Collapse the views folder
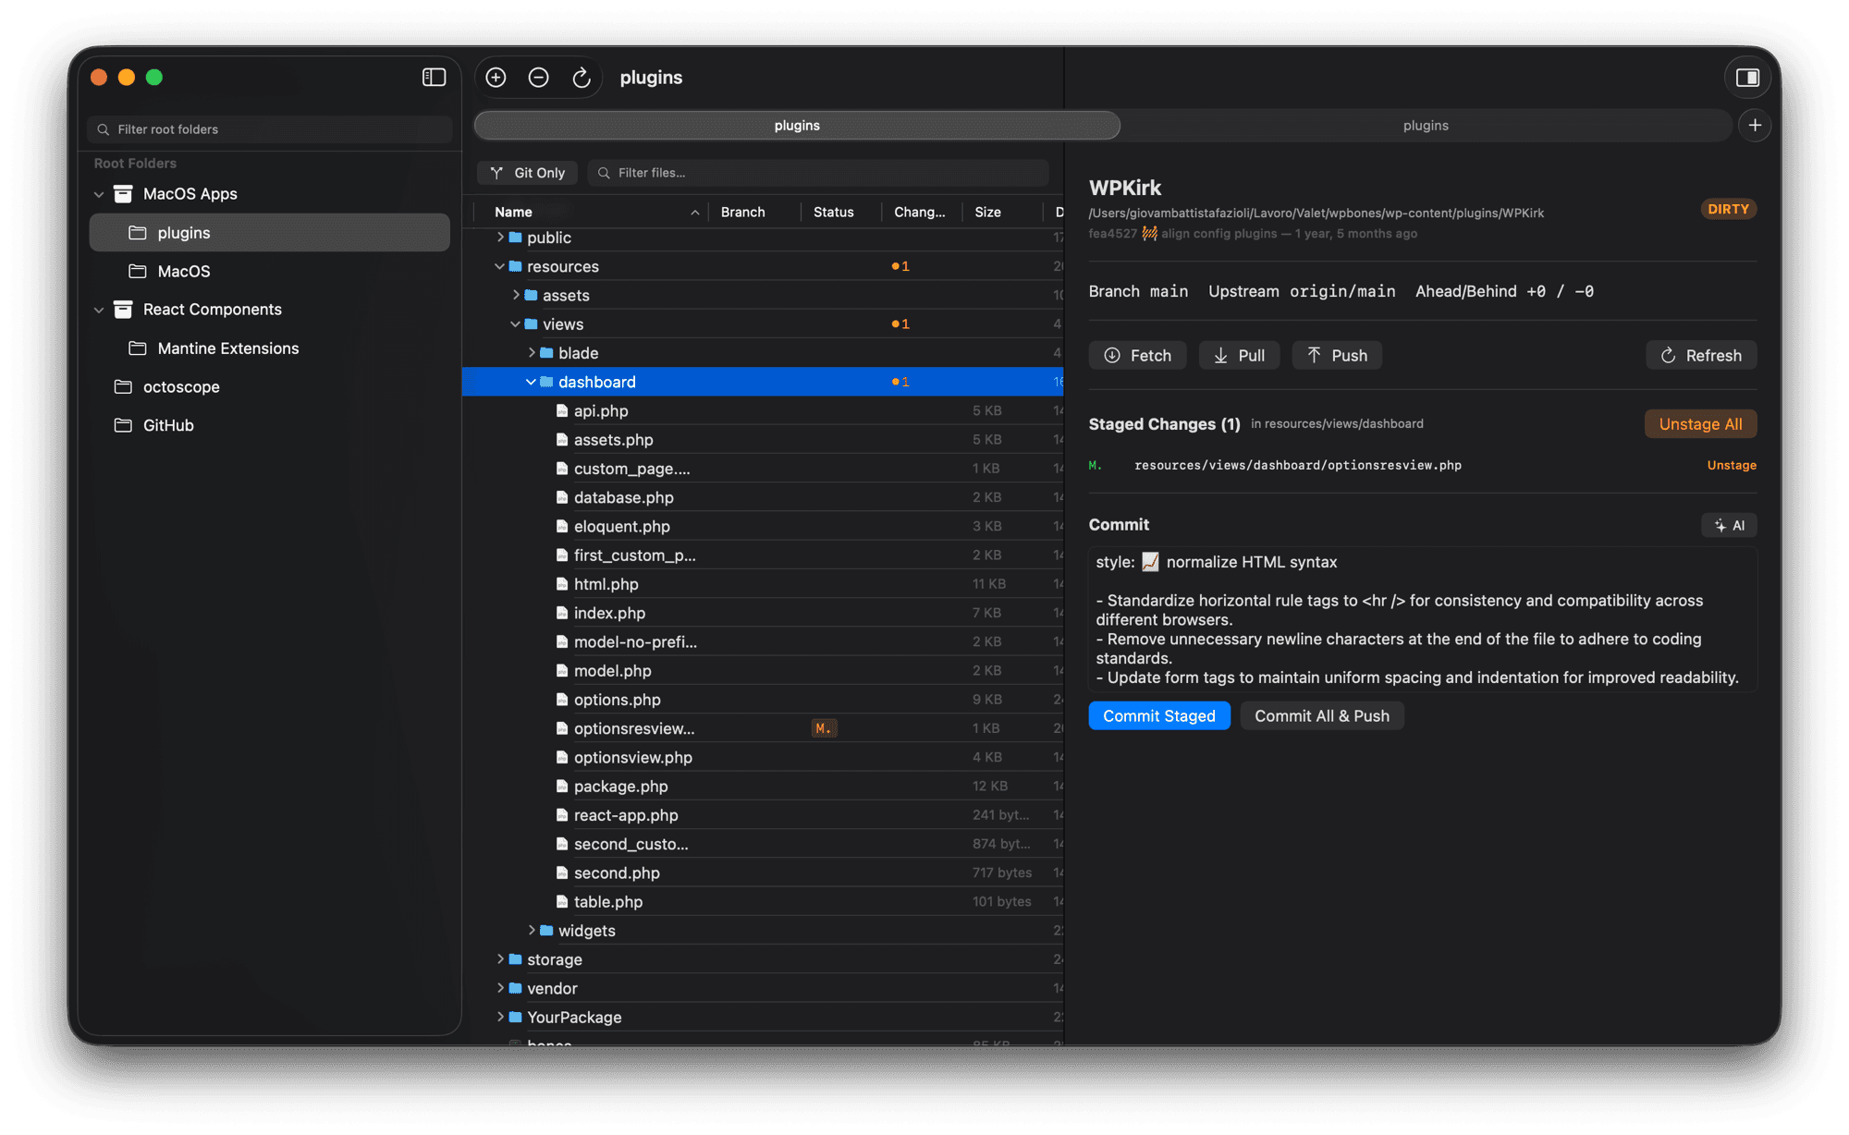This screenshot has width=1849, height=1135. (x=516, y=324)
